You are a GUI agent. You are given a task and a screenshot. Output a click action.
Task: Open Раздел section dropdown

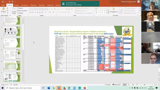click(20, 13)
